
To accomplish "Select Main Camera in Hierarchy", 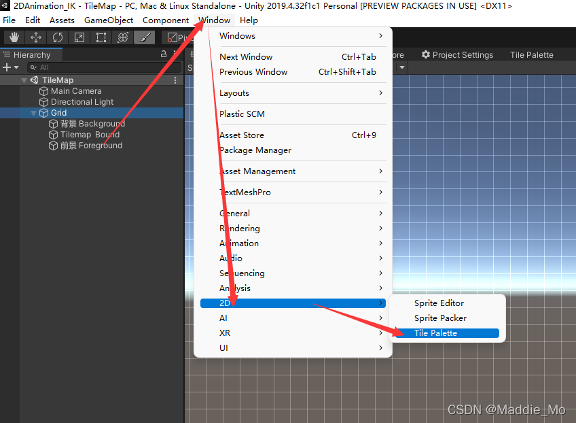I will (x=76, y=91).
